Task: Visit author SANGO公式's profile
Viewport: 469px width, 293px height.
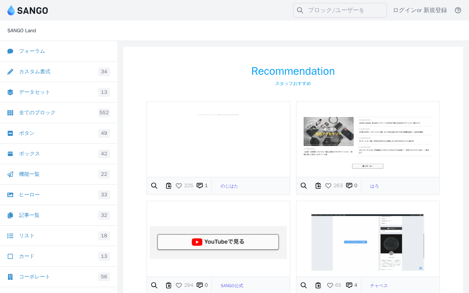Action: 232,286
